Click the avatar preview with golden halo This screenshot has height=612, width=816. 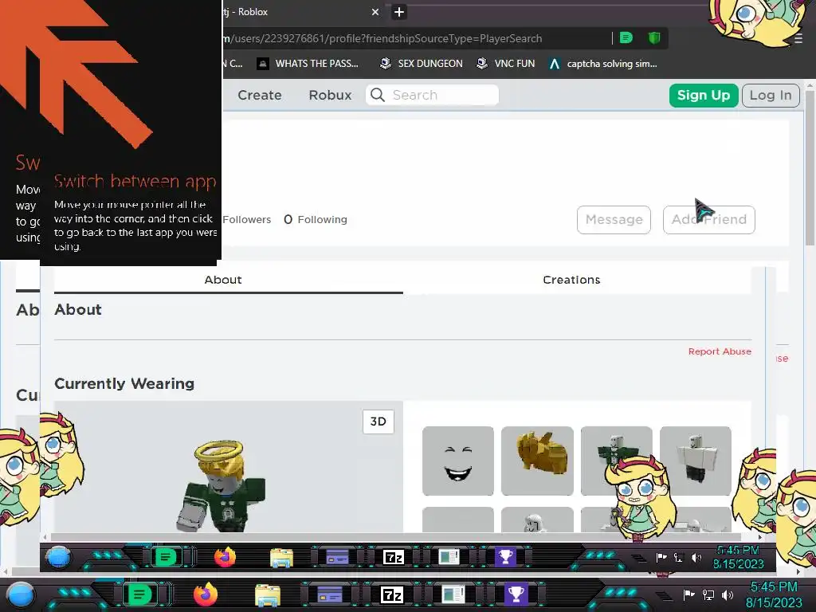[x=222, y=485]
